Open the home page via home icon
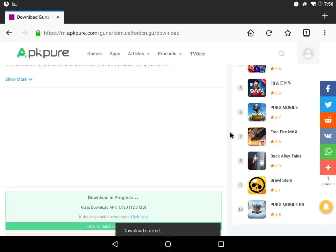 click(250, 33)
